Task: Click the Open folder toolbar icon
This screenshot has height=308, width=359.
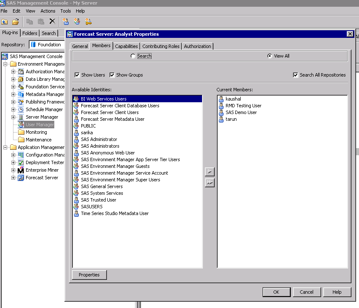Action: point(16,21)
